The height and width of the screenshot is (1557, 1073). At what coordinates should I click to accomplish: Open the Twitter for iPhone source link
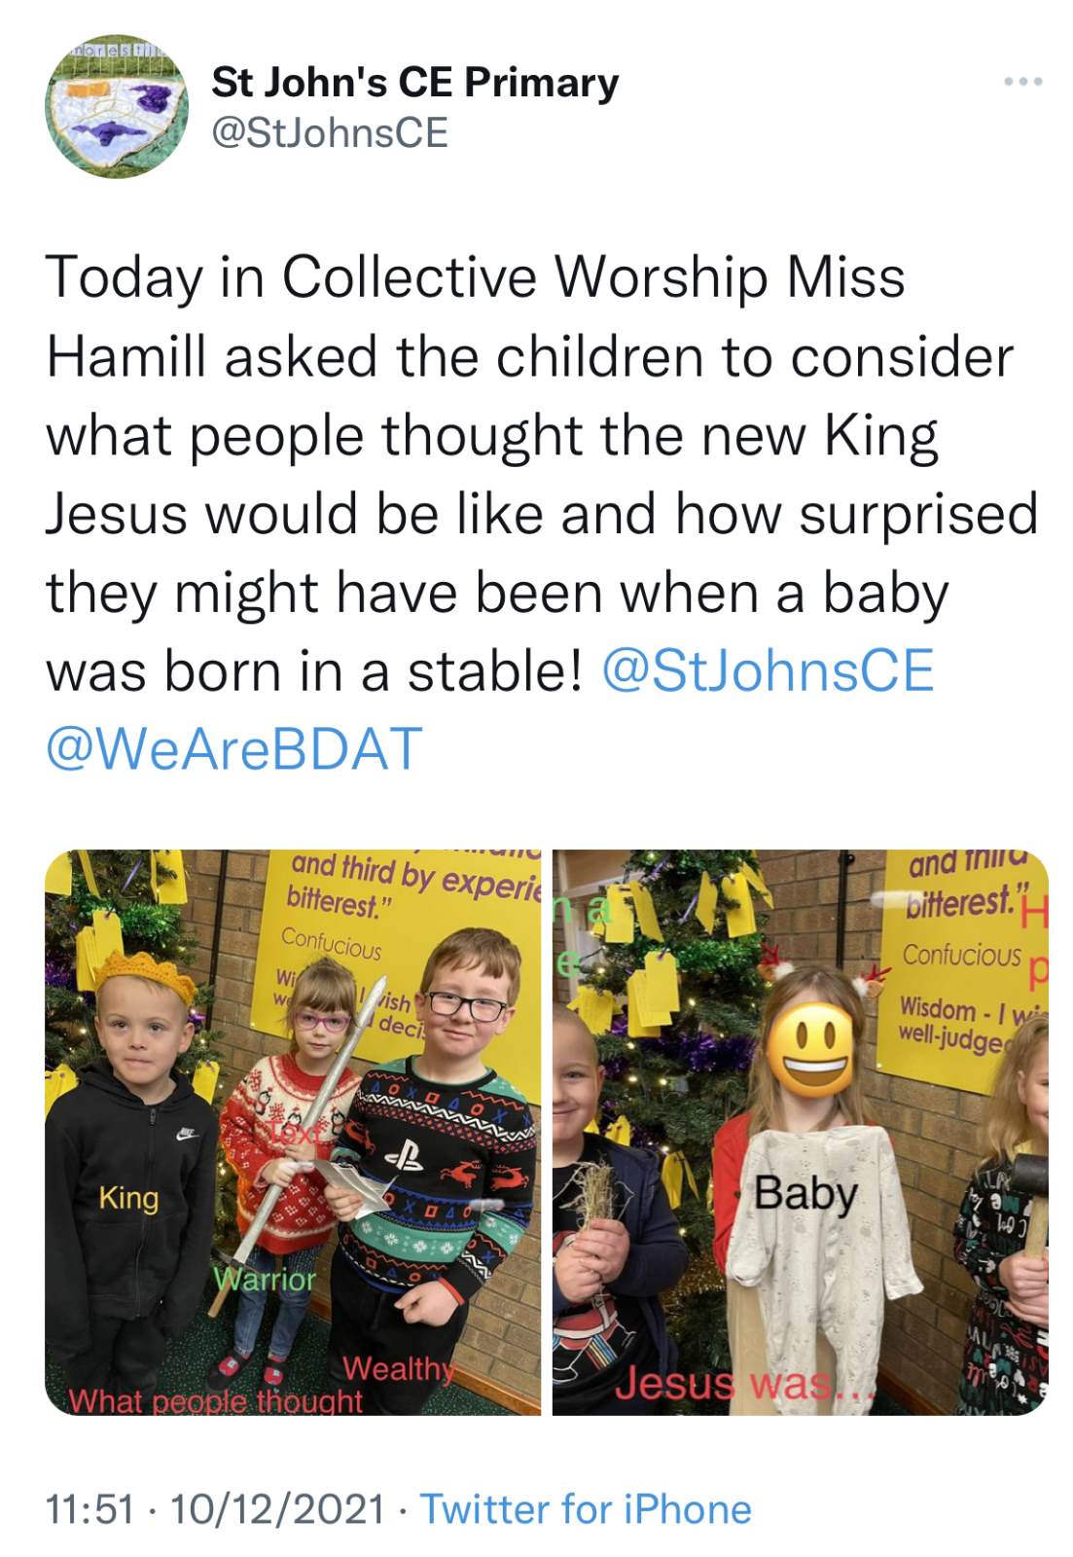point(586,1509)
